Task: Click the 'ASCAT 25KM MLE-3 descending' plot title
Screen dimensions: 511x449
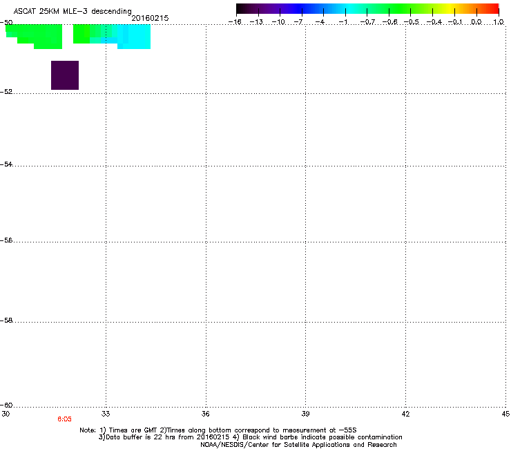Action: [73, 11]
